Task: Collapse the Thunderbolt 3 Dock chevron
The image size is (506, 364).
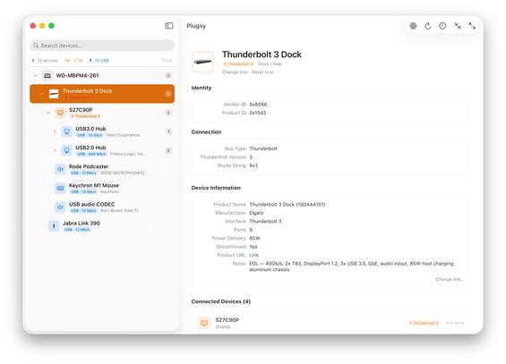Action: click(x=41, y=94)
